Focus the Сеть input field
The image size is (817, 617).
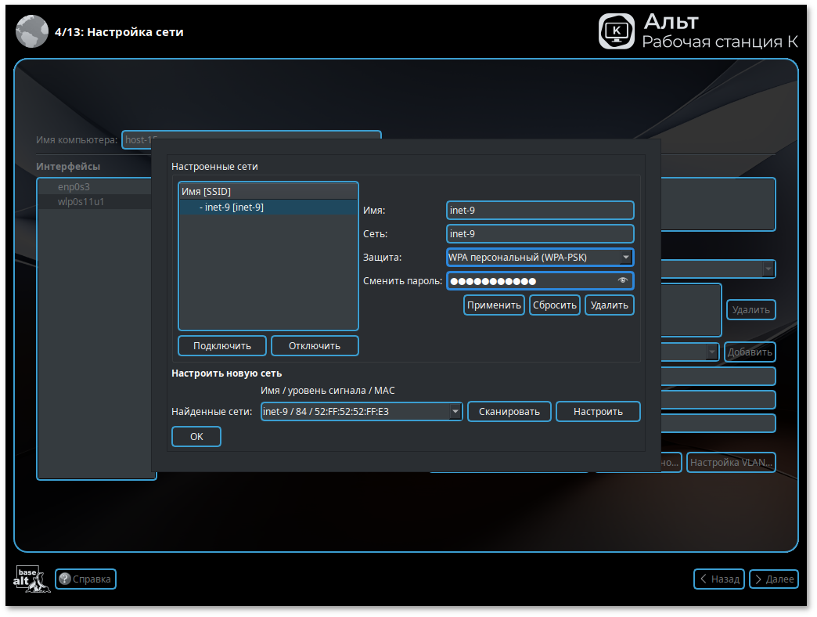point(539,234)
